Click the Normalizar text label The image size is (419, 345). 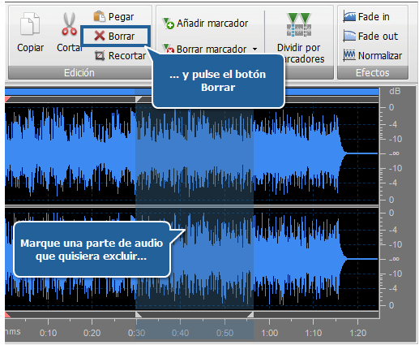click(380, 55)
